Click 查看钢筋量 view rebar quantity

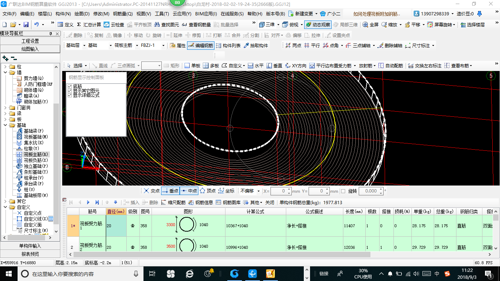[196, 25]
